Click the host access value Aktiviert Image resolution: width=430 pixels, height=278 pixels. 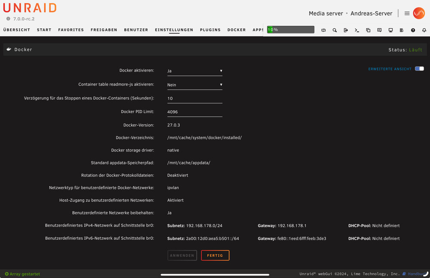point(175,200)
